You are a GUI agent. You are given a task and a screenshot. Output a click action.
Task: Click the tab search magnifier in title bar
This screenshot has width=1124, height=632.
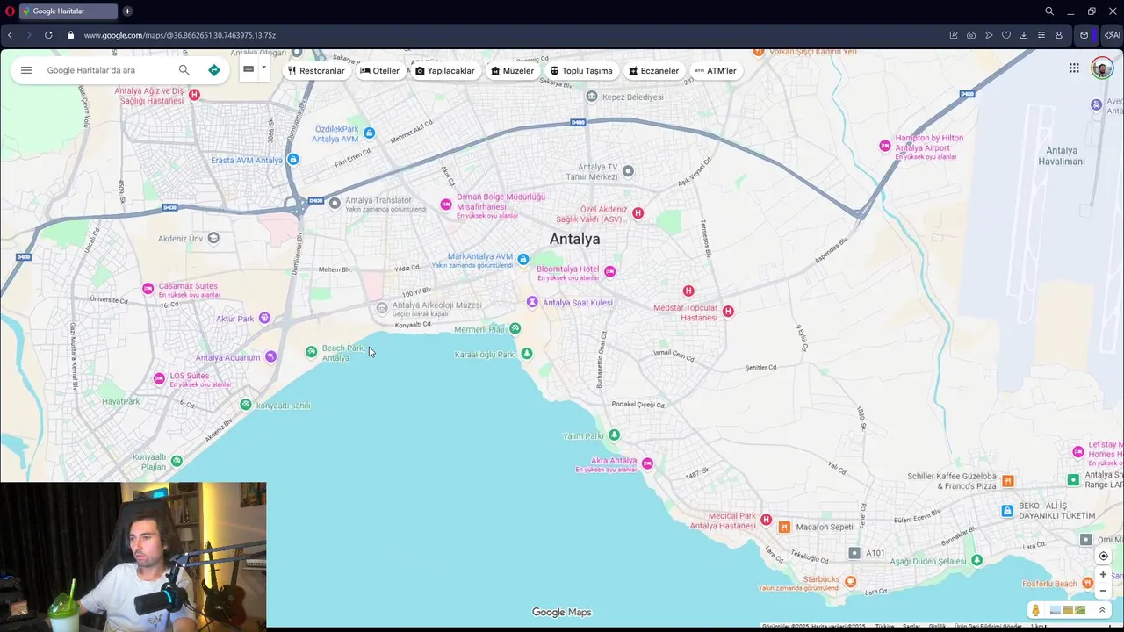(x=1049, y=11)
